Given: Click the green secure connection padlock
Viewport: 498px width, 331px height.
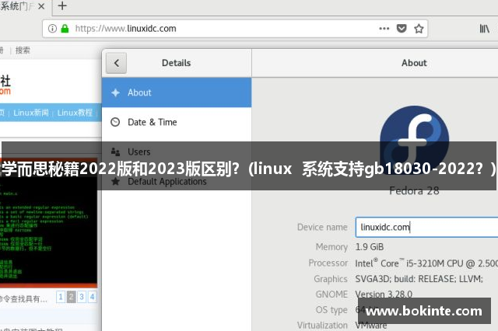Looking at the screenshot, I should pyautogui.click(x=65, y=29).
